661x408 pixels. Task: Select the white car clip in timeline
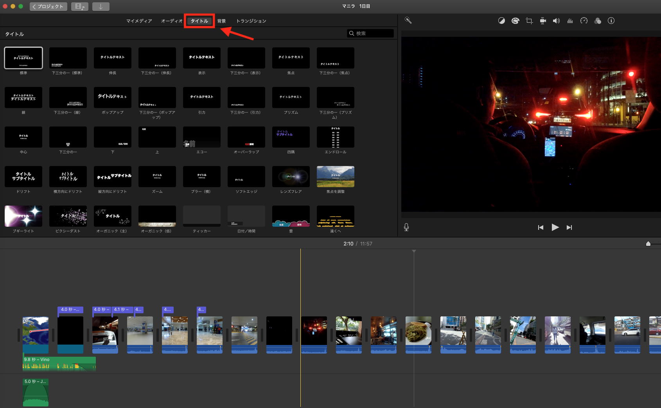[x=627, y=335]
